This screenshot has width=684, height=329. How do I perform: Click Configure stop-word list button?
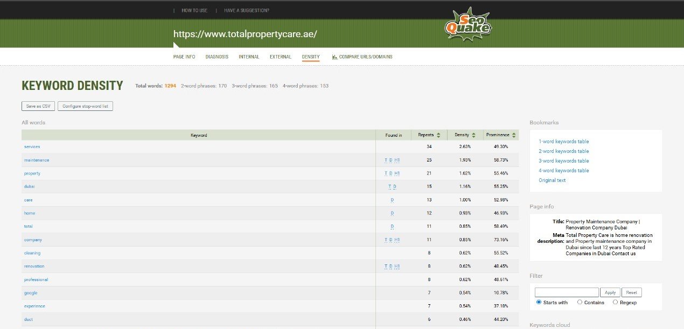pyautogui.click(x=85, y=106)
